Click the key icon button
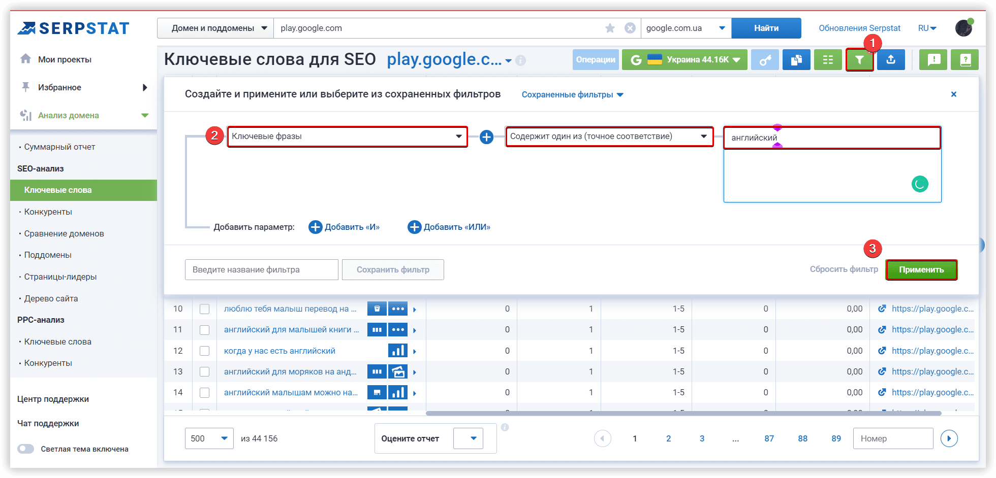 tap(765, 60)
